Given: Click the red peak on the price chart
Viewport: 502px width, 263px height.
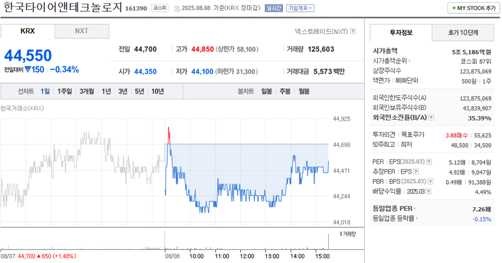Looking at the screenshot, I should coord(169,134).
